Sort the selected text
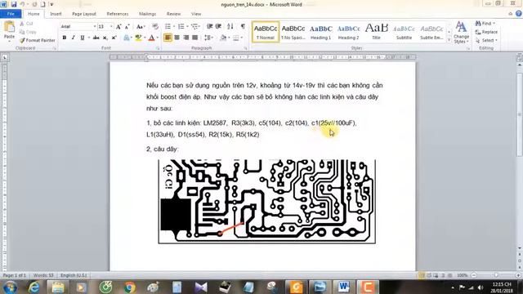The height and width of the screenshot is (294, 523). [x=230, y=26]
